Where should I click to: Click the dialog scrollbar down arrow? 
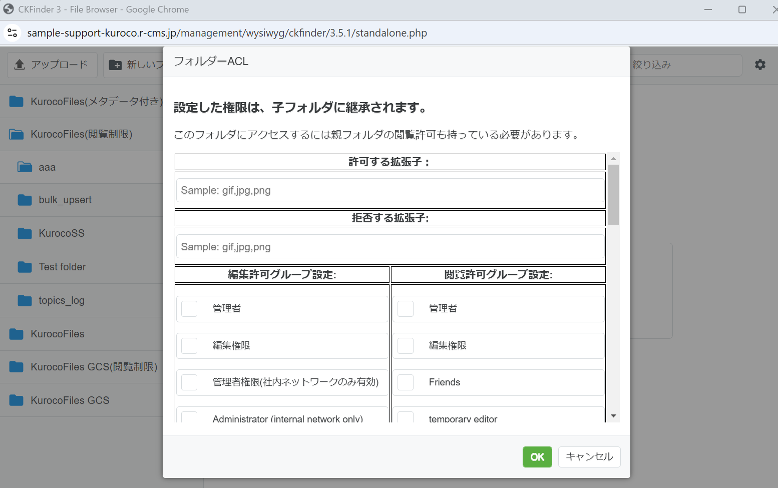tap(613, 416)
